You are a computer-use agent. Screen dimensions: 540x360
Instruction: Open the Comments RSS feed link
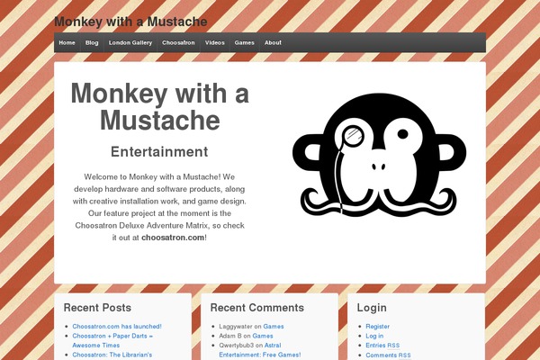(x=388, y=355)
